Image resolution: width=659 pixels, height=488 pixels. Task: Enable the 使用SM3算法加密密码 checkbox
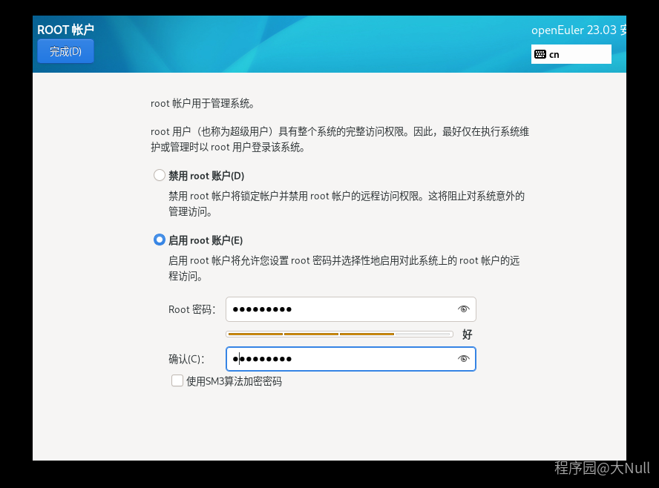(x=177, y=380)
